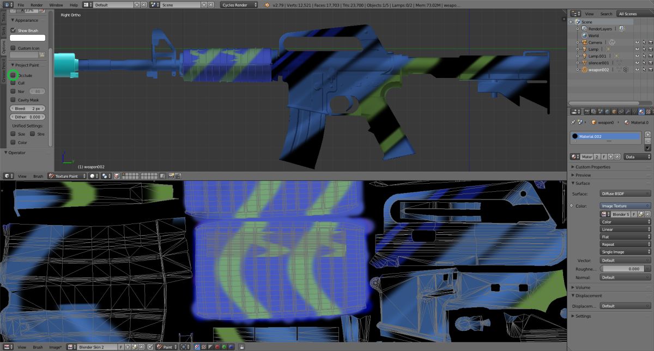Enable the Custom Icon checkbox
The width and height of the screenshot is (654, 351).
pyautogui.click(x=13, y=48)
